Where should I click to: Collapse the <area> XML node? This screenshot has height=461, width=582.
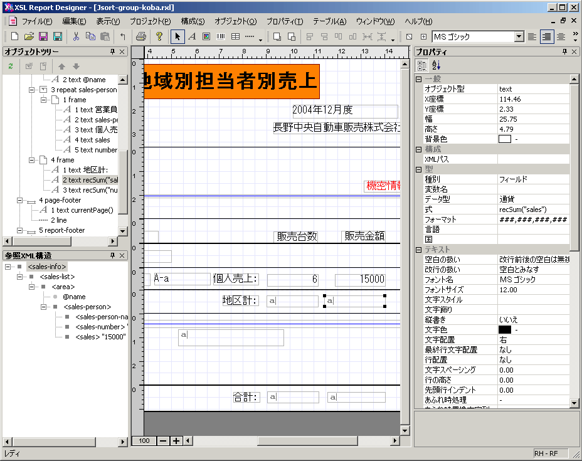point(31,287)
